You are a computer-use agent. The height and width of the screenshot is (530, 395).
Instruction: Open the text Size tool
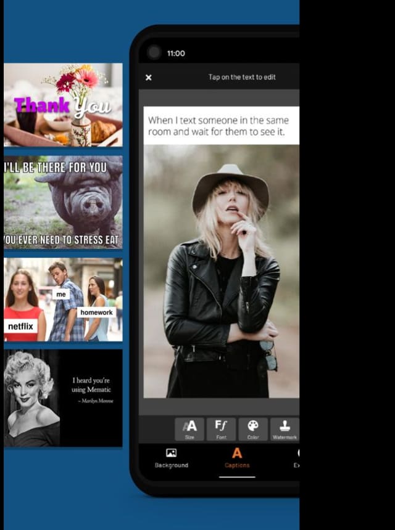coord(189,429)
